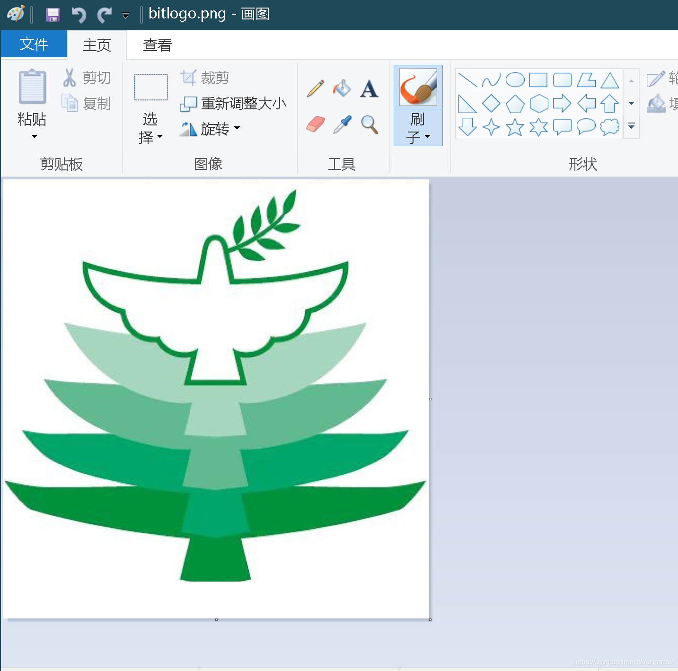Select the five-pointed star shape
678x671 pixels.
tap(515, 127)
